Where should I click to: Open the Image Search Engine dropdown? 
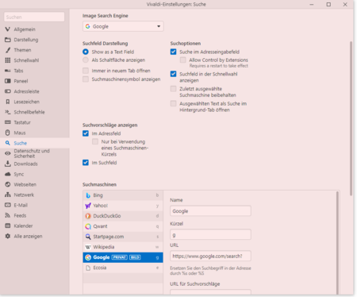click(x=123, y=26)
